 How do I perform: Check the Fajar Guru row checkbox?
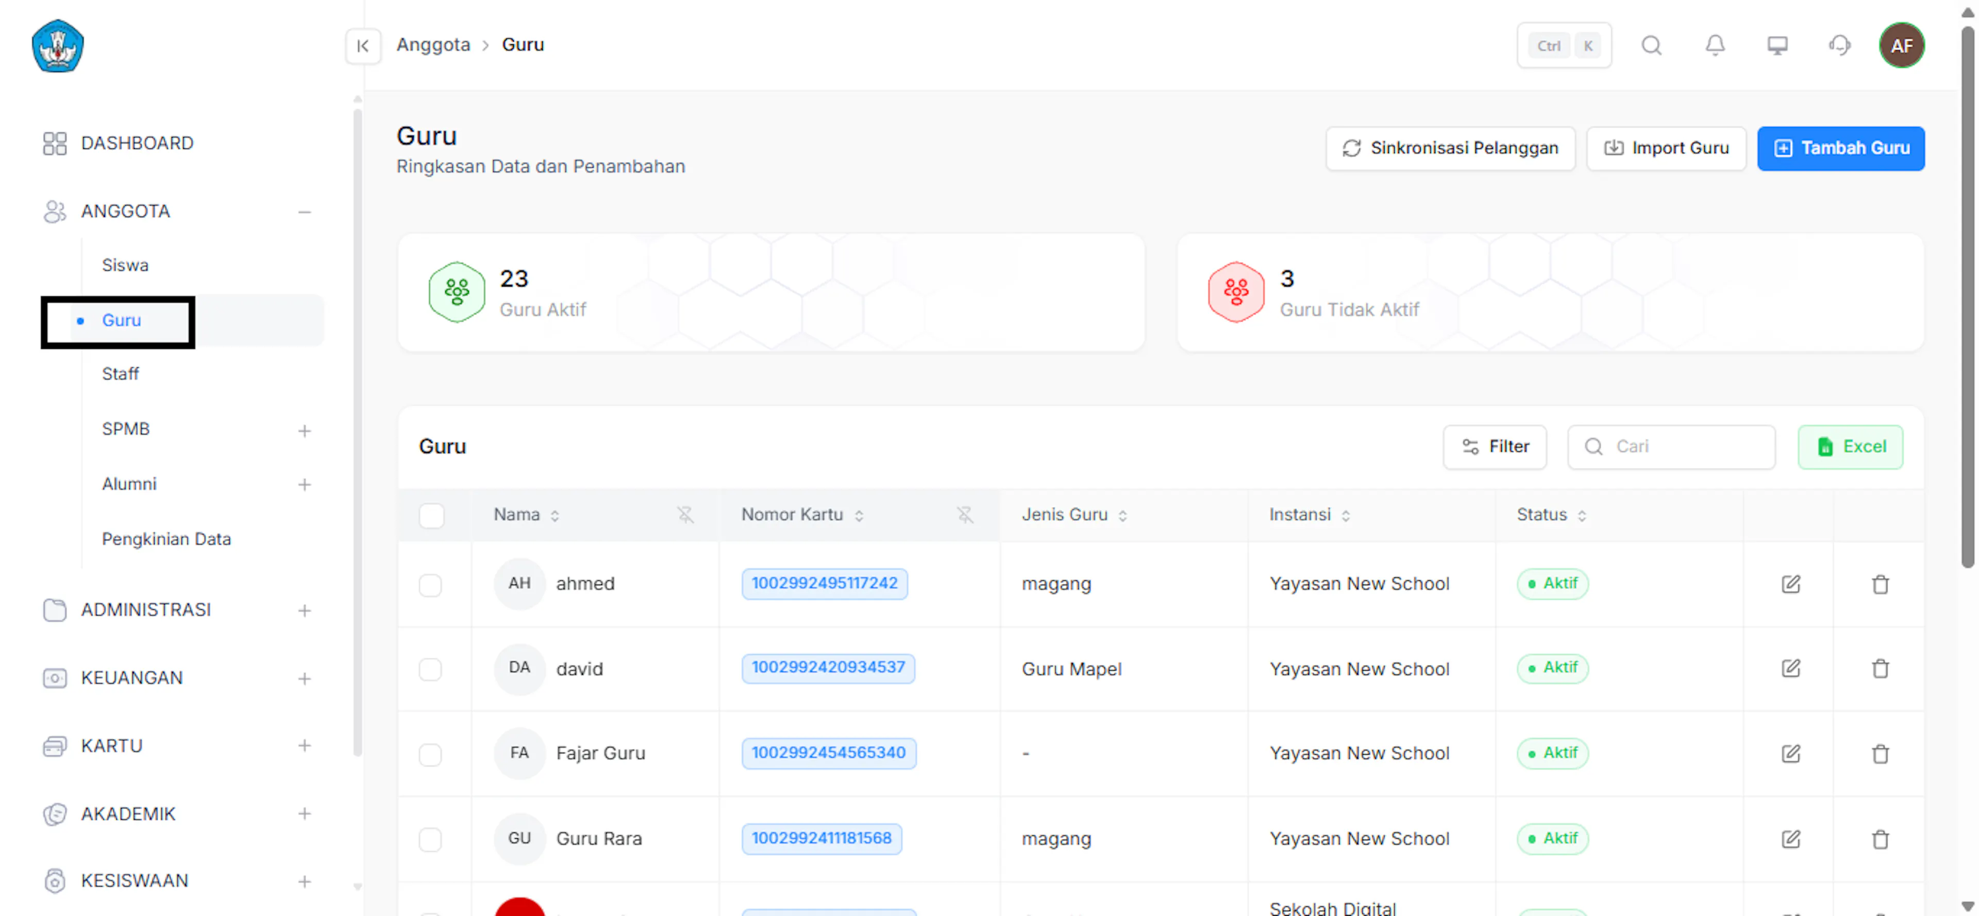pyautogui.click(x=430, y=755)
